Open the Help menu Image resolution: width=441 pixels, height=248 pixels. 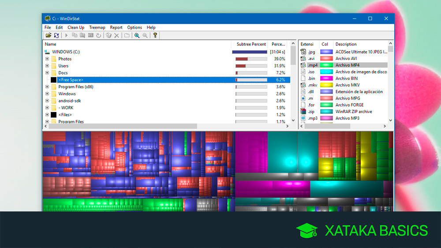[151, 27]
